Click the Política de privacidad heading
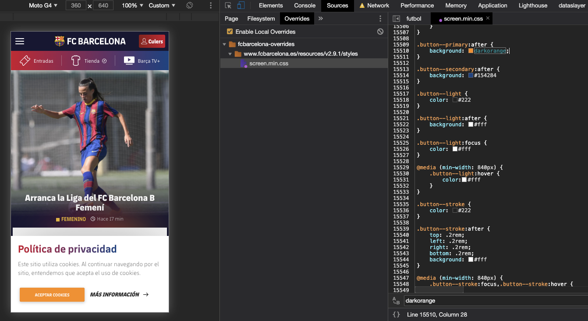 67,250
